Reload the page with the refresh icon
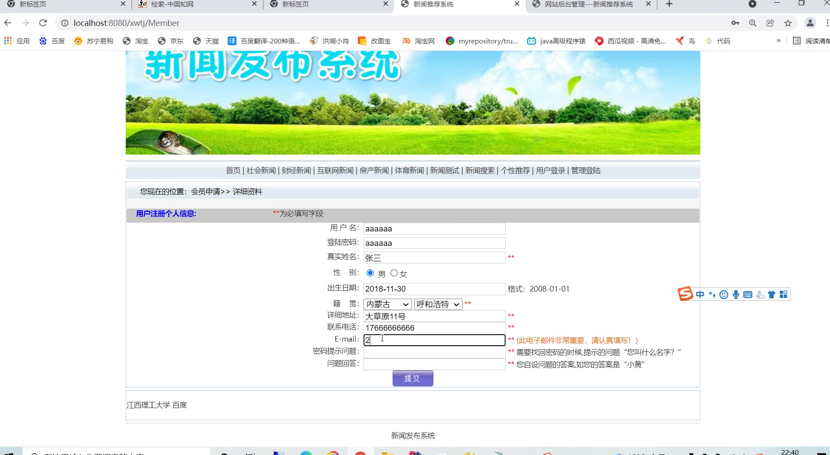830x455 pixels. pyautogui.click(x=43, y=23)
